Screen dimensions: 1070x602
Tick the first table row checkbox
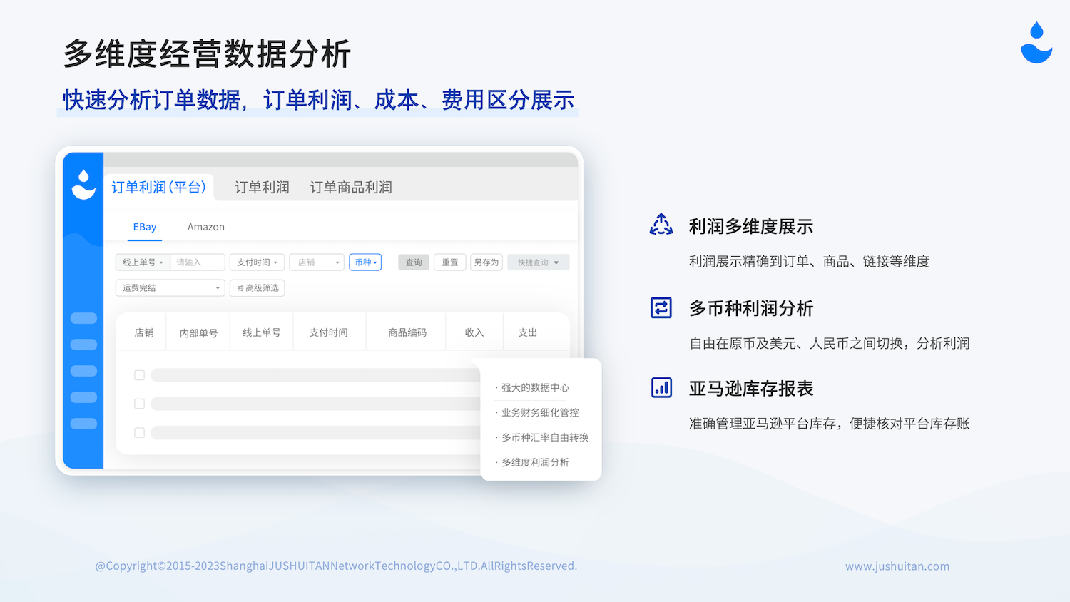pyautogui.click(x=140, y=375)
